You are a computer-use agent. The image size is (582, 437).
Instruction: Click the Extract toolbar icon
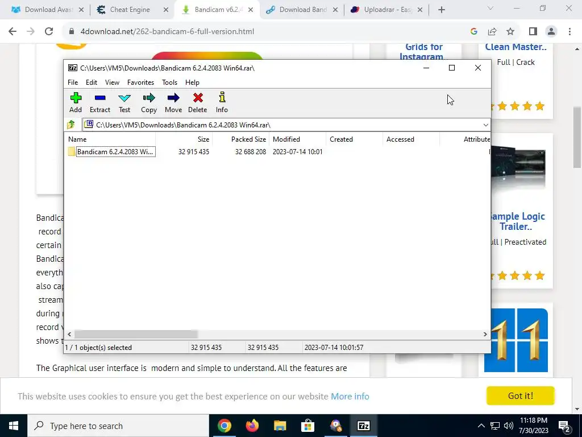[100, 102]
